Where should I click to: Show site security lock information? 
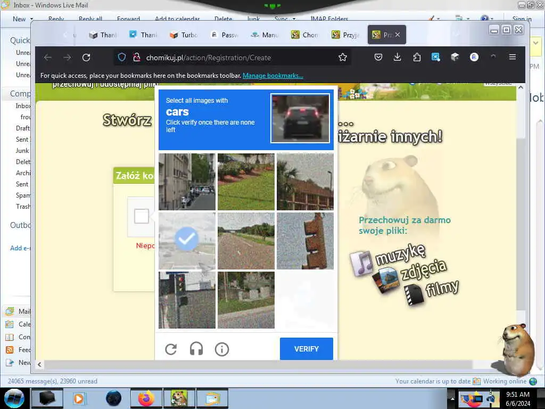137,58
